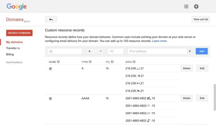Focus the record name @ input field
This screenshot has width=216, height=125.
coord(65,51)
